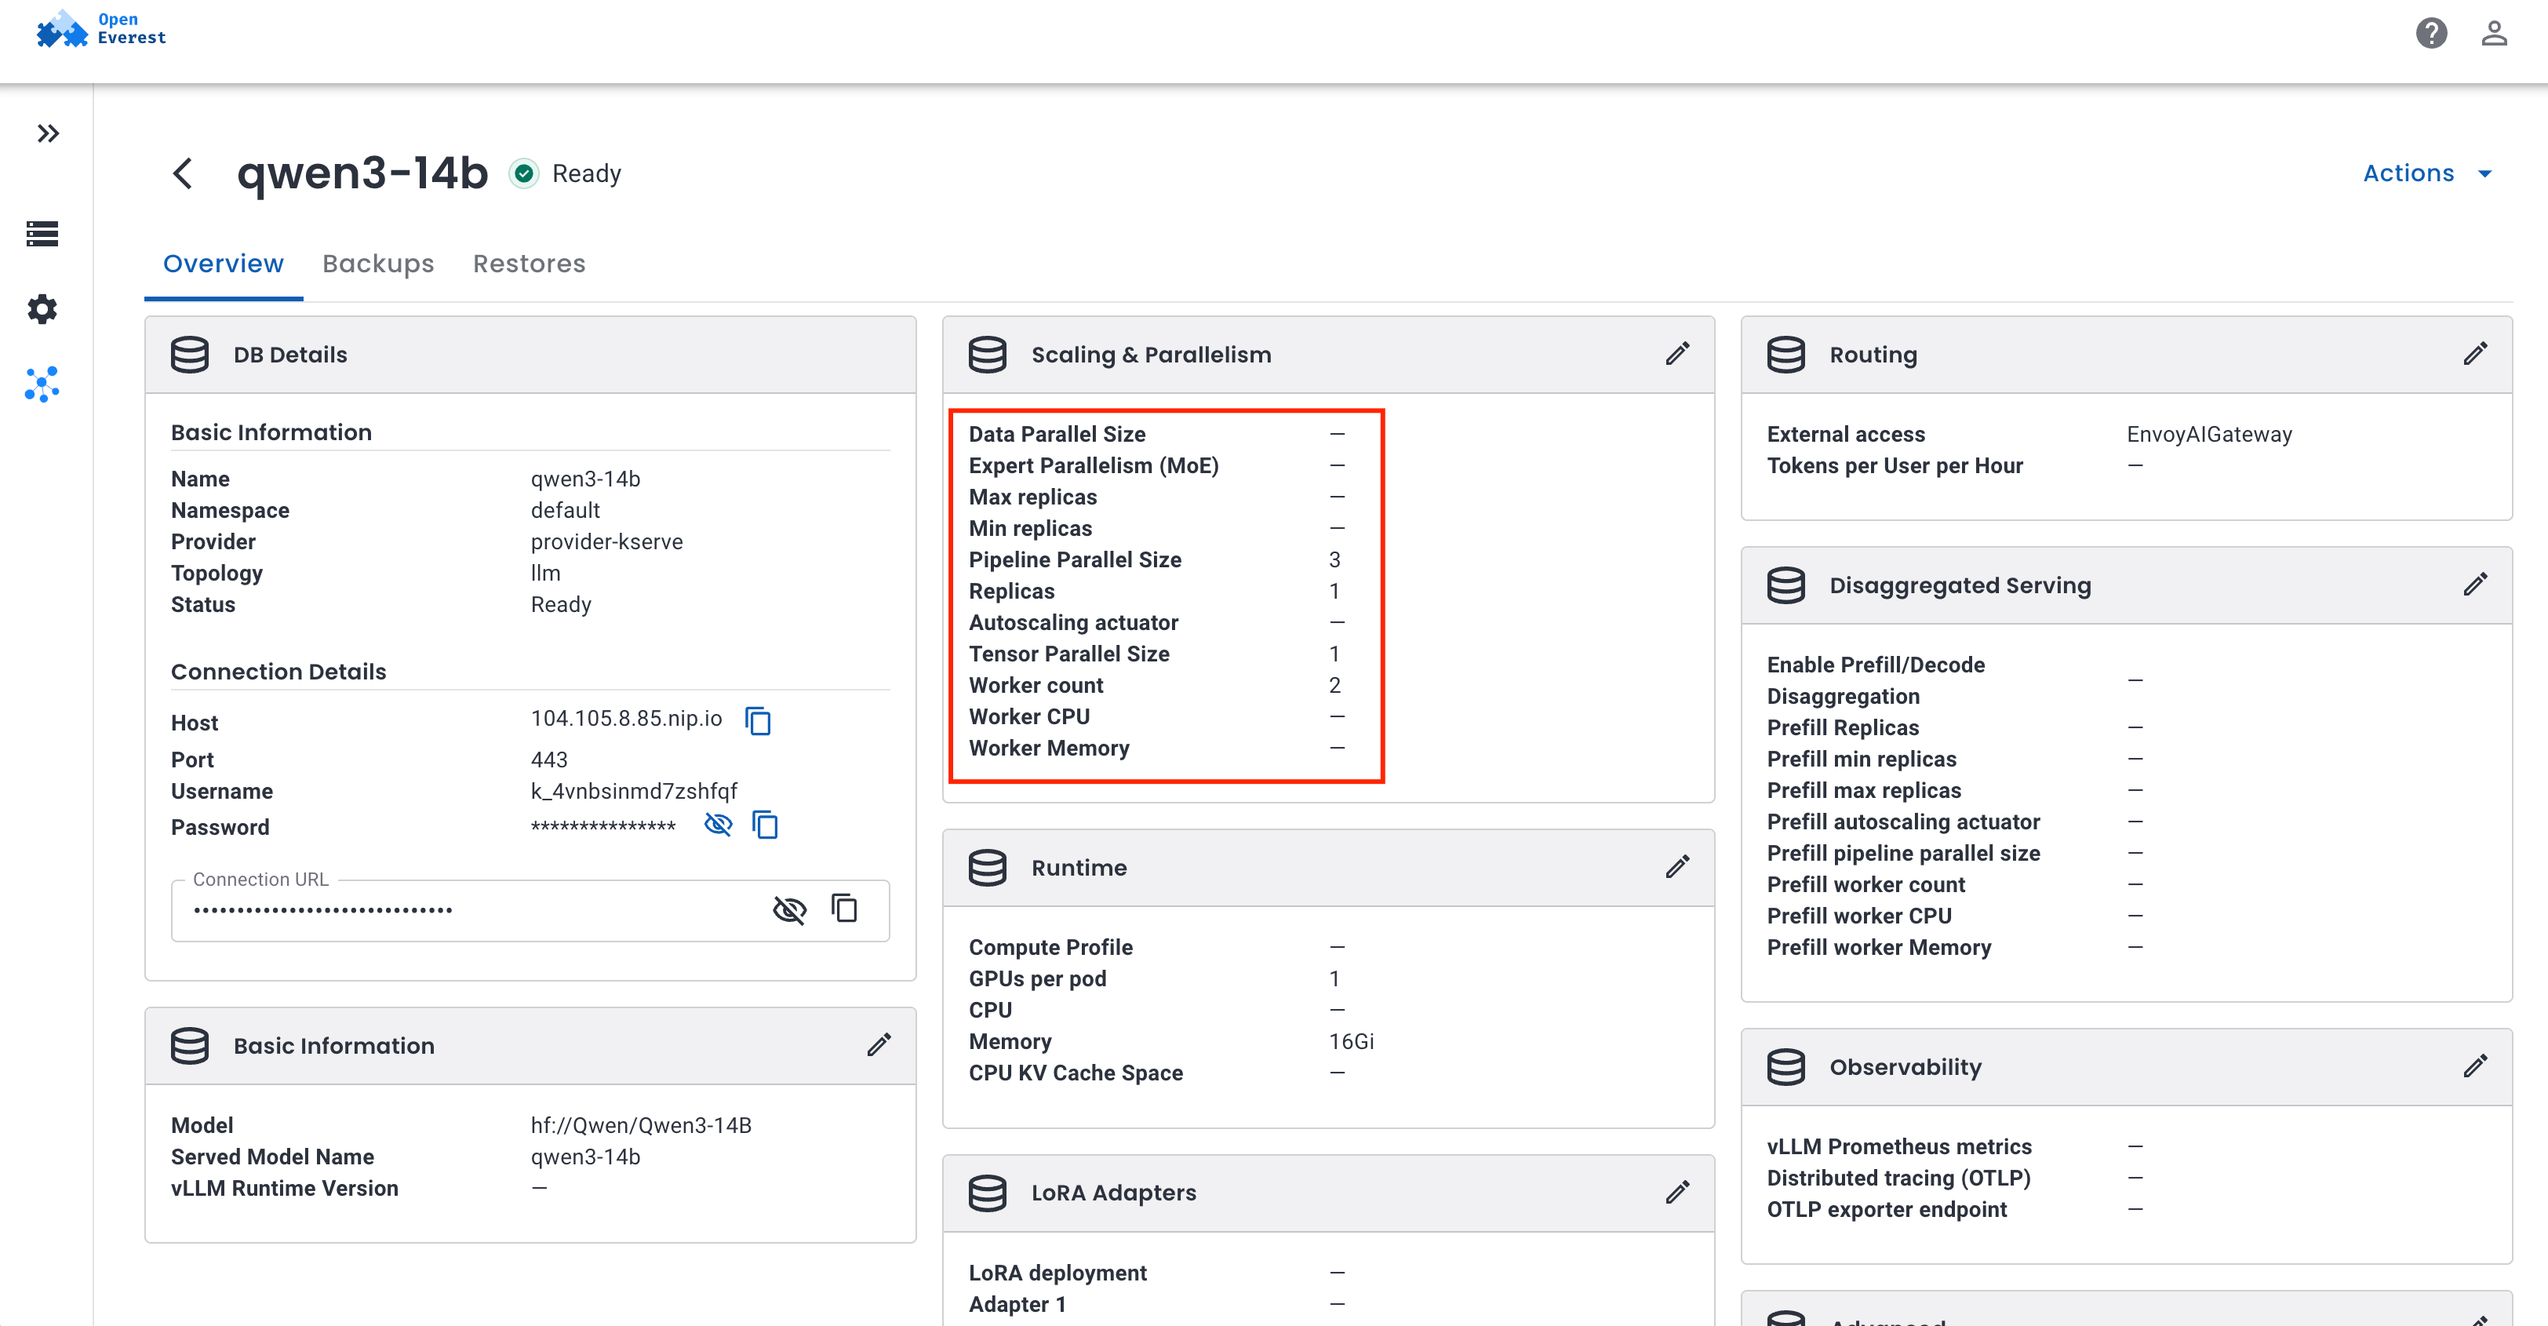The image size is (2548, 1326).
Task: Edit the Disaggregated Serving section
Action: 2476,584
